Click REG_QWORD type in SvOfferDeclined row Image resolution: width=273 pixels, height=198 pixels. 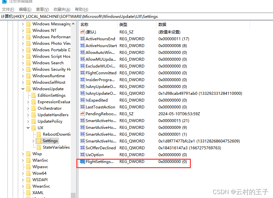click(132, 148)
